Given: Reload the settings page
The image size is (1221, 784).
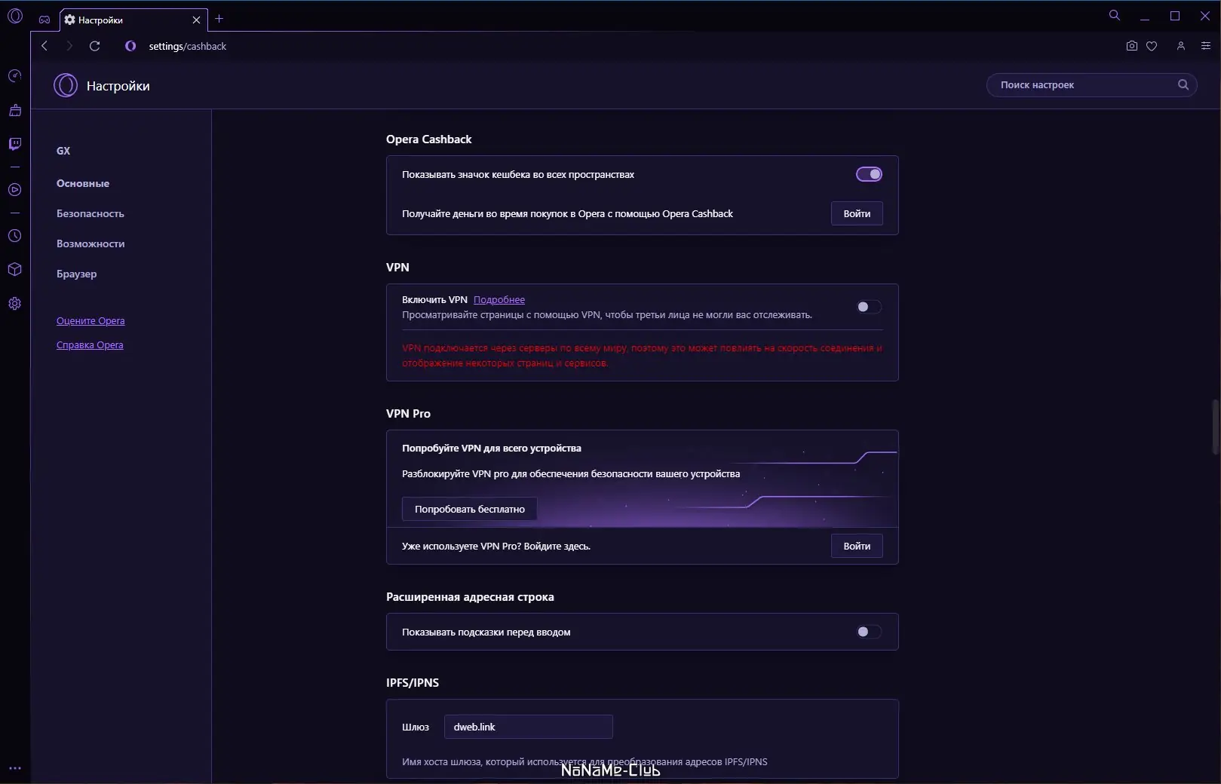Looking at the screenshot, I should (x=94, y=46).
